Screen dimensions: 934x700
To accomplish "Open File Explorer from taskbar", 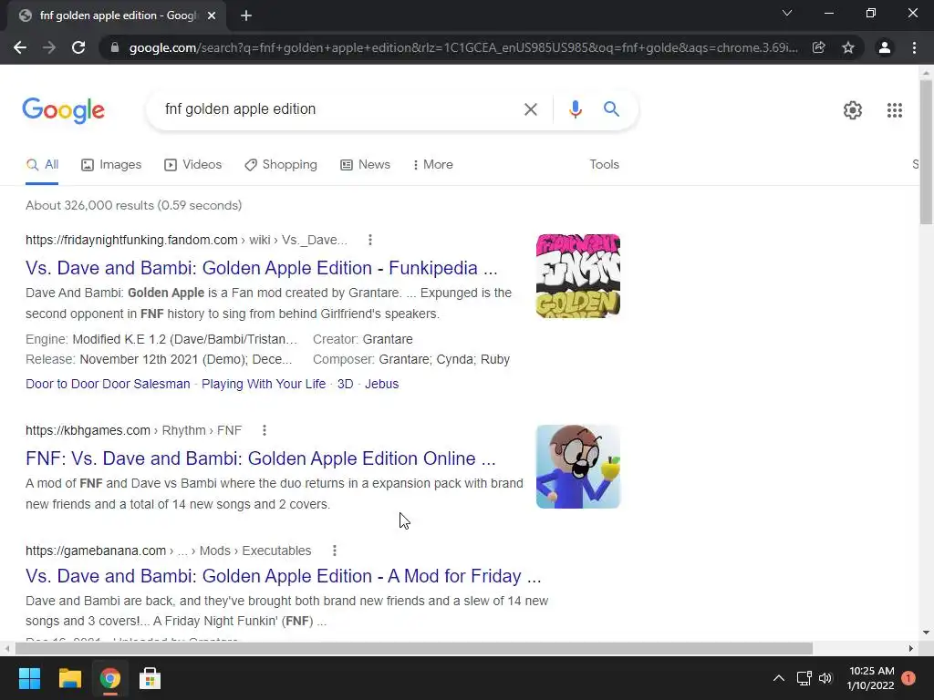I will (x=69, y=678).
